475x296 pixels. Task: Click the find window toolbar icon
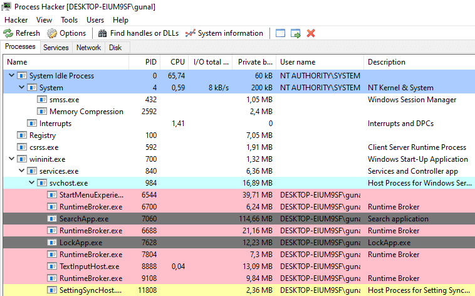click(280, 33)
